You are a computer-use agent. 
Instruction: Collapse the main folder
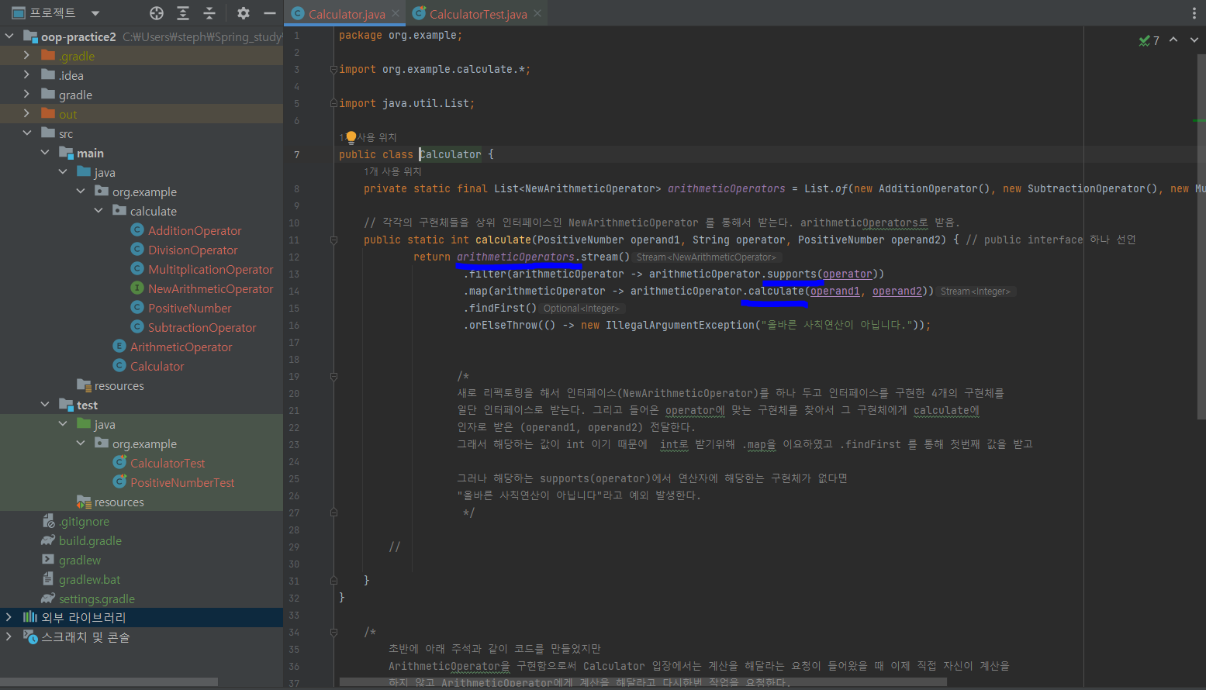pos(45,153)
